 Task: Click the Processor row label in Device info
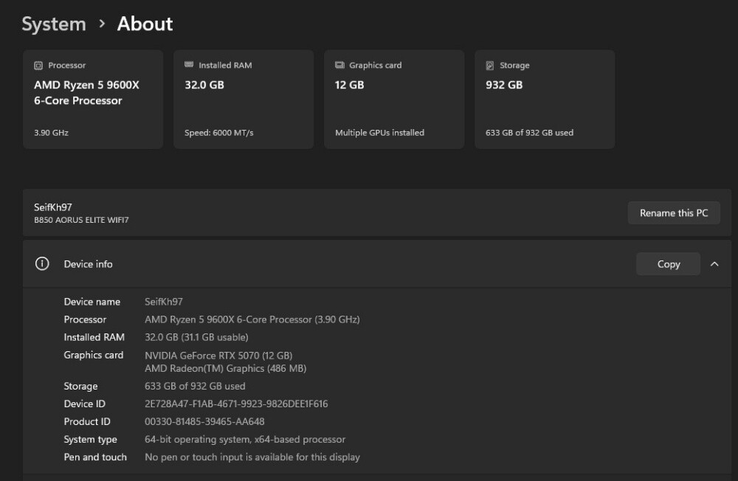[85, 319]
